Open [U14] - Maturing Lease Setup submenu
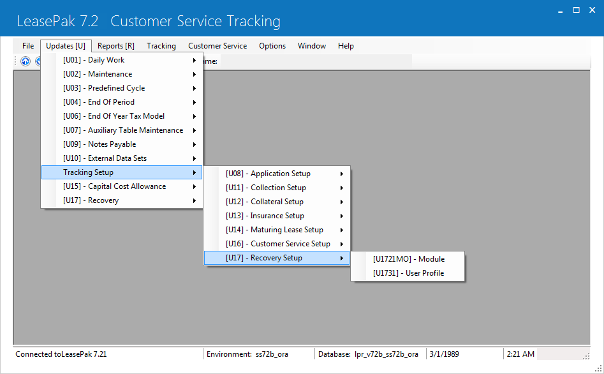Screen dimensions: 604x374 (277, 230)
